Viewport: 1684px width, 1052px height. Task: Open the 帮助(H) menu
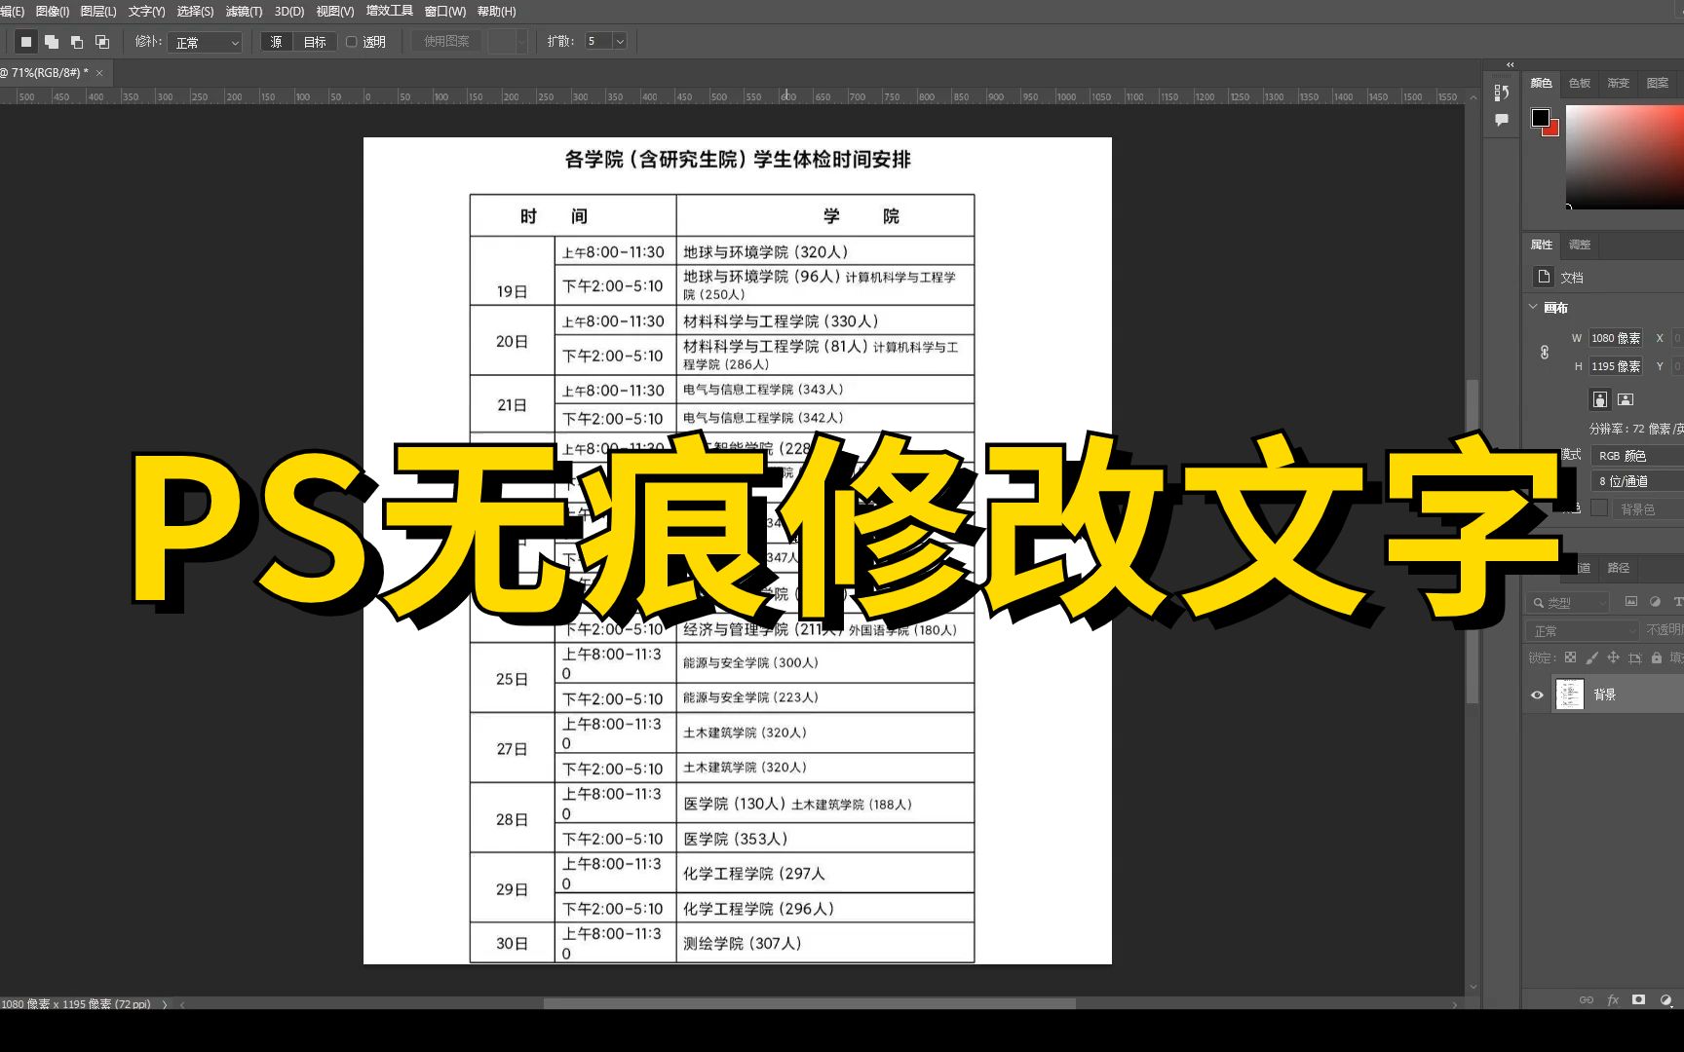497,12
